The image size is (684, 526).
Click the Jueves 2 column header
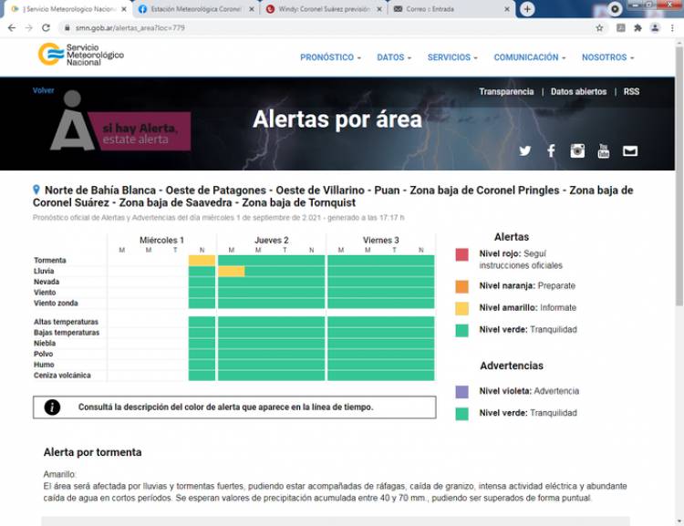[272, 240]
